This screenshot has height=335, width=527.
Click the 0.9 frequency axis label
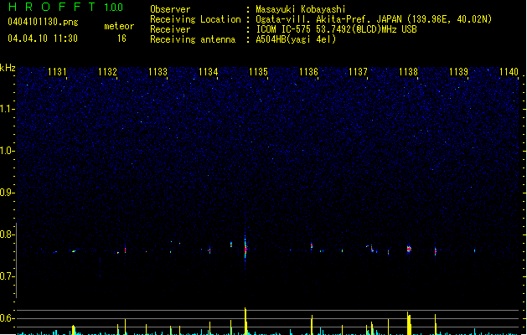tap(8, 193)
